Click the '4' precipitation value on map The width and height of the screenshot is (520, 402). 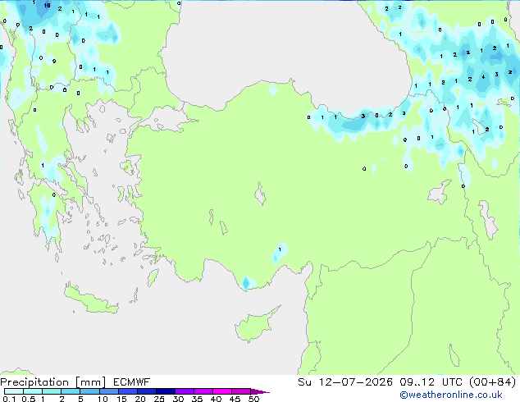pyautogui.click(x=483, y=76)
